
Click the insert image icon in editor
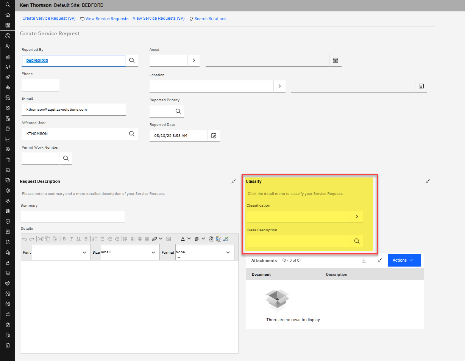[169, 239]
